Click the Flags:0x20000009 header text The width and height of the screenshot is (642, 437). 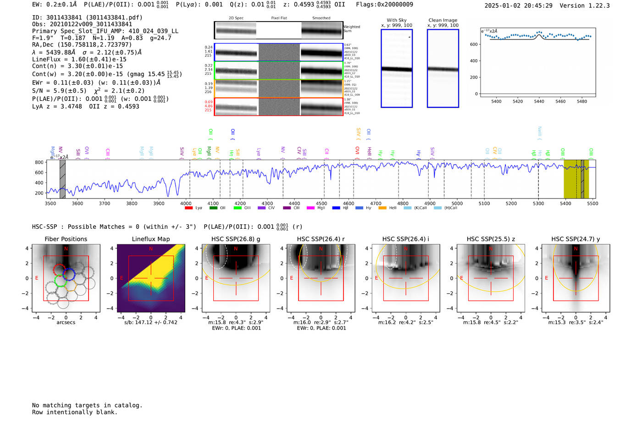tap(384, 5)
